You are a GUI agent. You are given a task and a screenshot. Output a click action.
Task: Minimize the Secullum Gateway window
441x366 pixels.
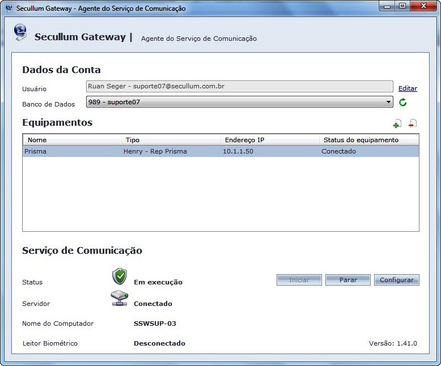point(388,7)
